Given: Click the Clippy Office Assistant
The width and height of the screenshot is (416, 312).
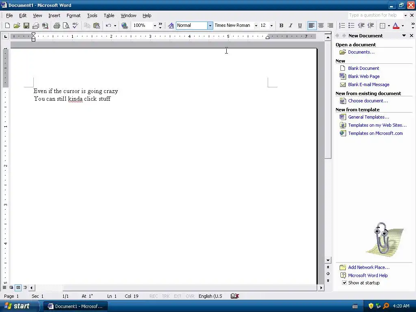Looking at the screenshot, I should [x=385, y=239].
